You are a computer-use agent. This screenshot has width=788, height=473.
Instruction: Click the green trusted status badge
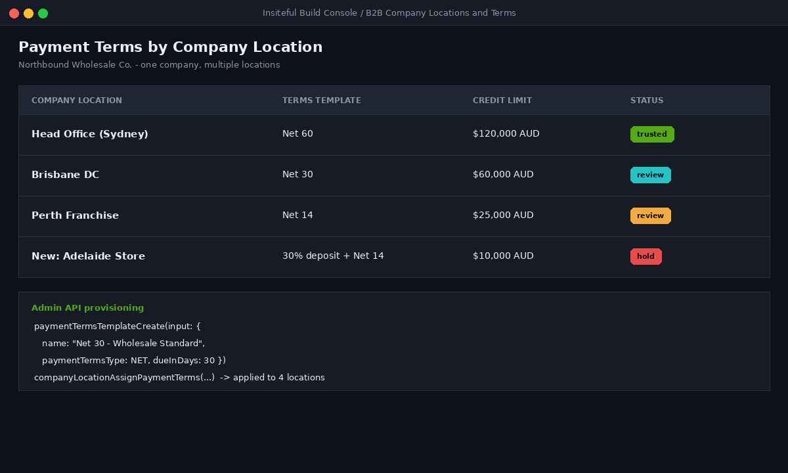coord(652,135)
